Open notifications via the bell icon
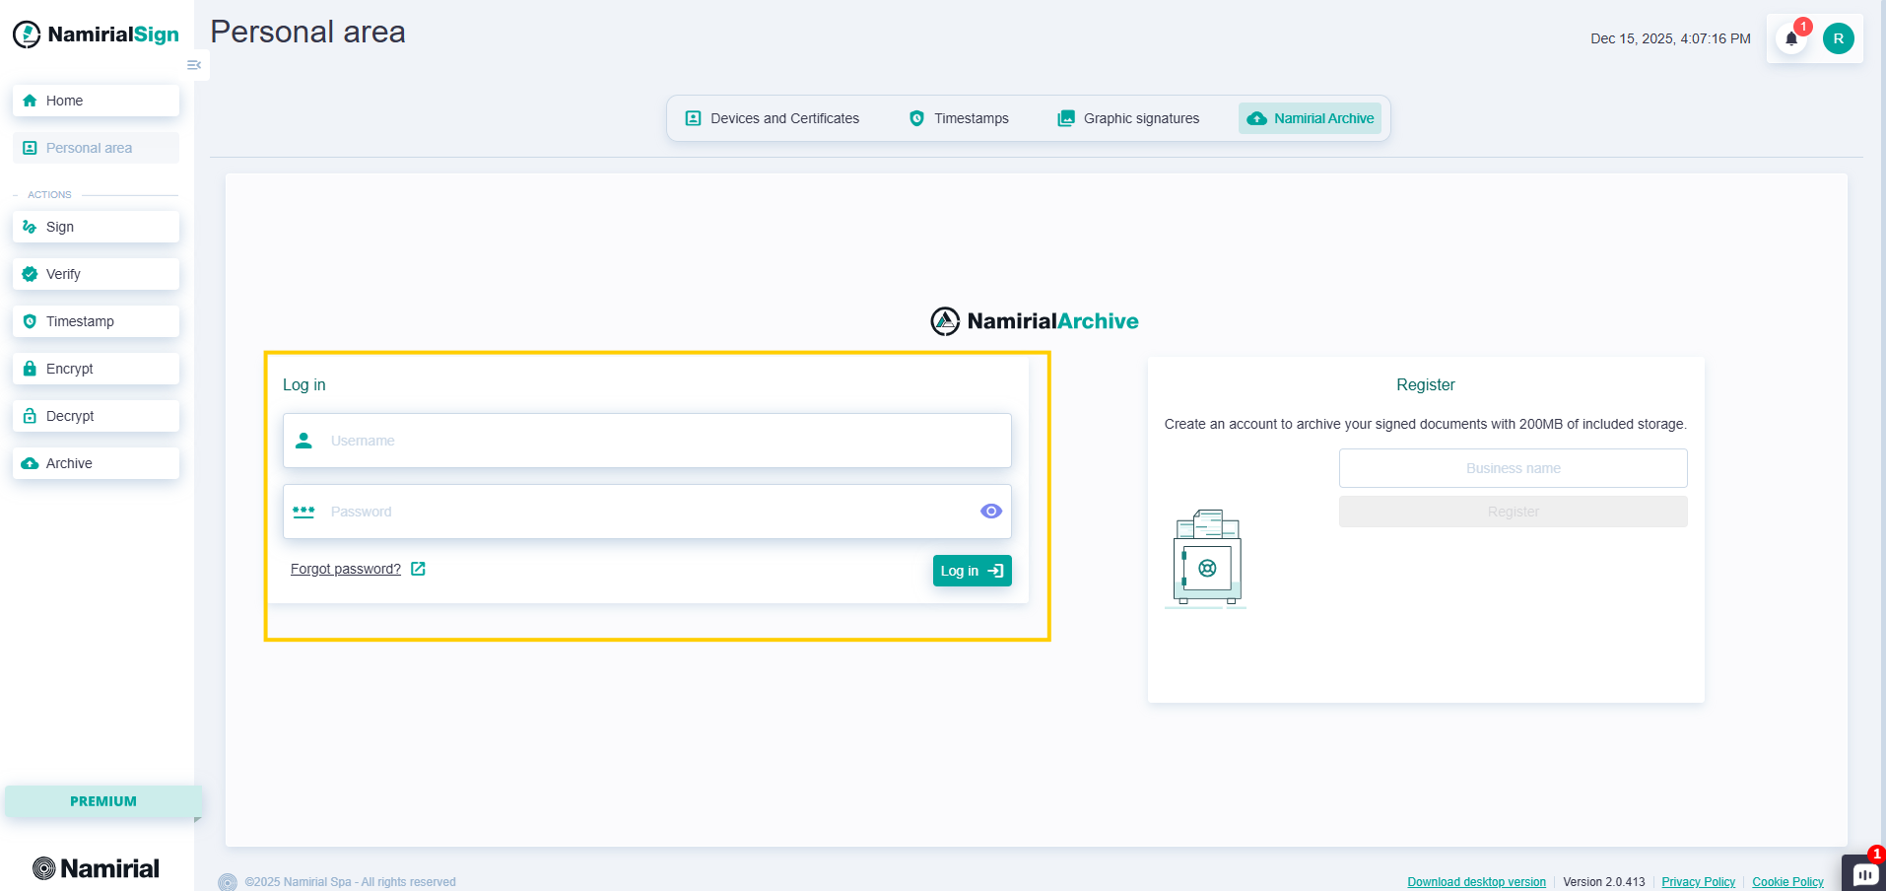1886x891 pixels. [x=1790, y=39]
